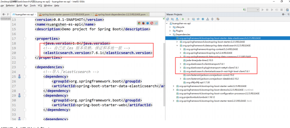
Task: Close spring-boot-starter-parent pom tab
Action: (92, 14)
